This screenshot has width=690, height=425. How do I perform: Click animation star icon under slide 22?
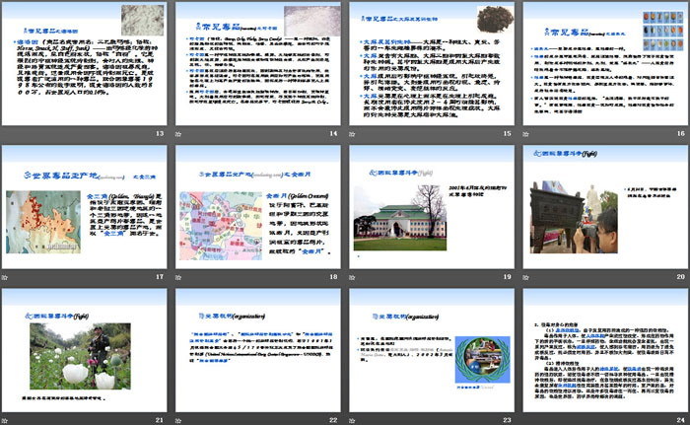[x=178, y=421]
